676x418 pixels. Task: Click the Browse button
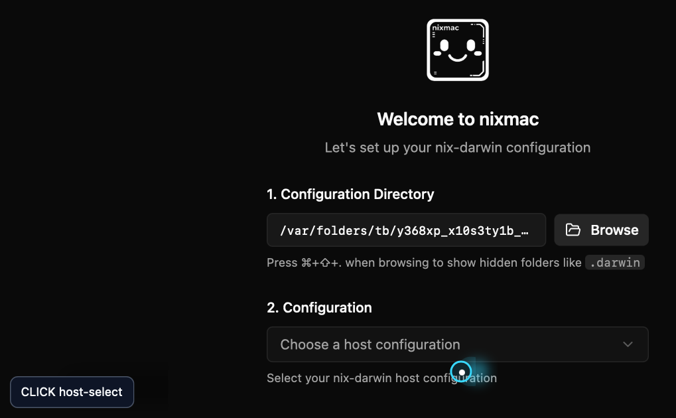pos(601,230)
